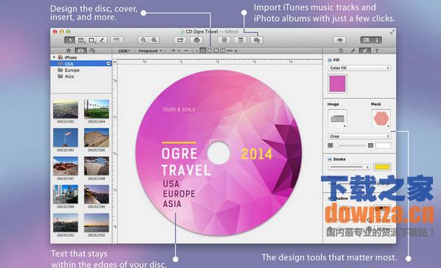This screenshot has height=268, width=441.
Task: Toggle the Stroke checkbox
Action: point(330,159)
